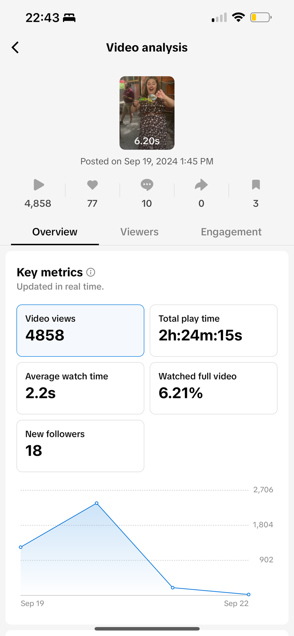Tap the battery indicator icon
This screenshot has width=294, height=636.
pyautogui.click(x=261, y=18)
